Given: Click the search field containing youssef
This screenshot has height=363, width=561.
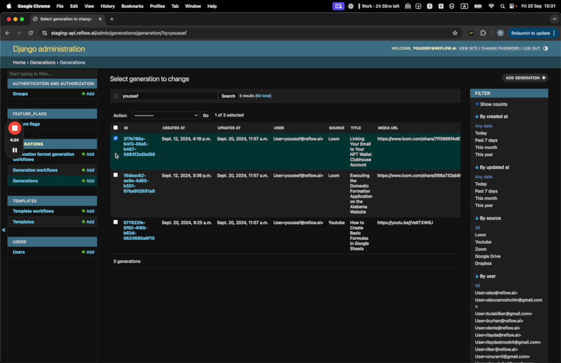Looking at the screenshot, I should 168,96.
